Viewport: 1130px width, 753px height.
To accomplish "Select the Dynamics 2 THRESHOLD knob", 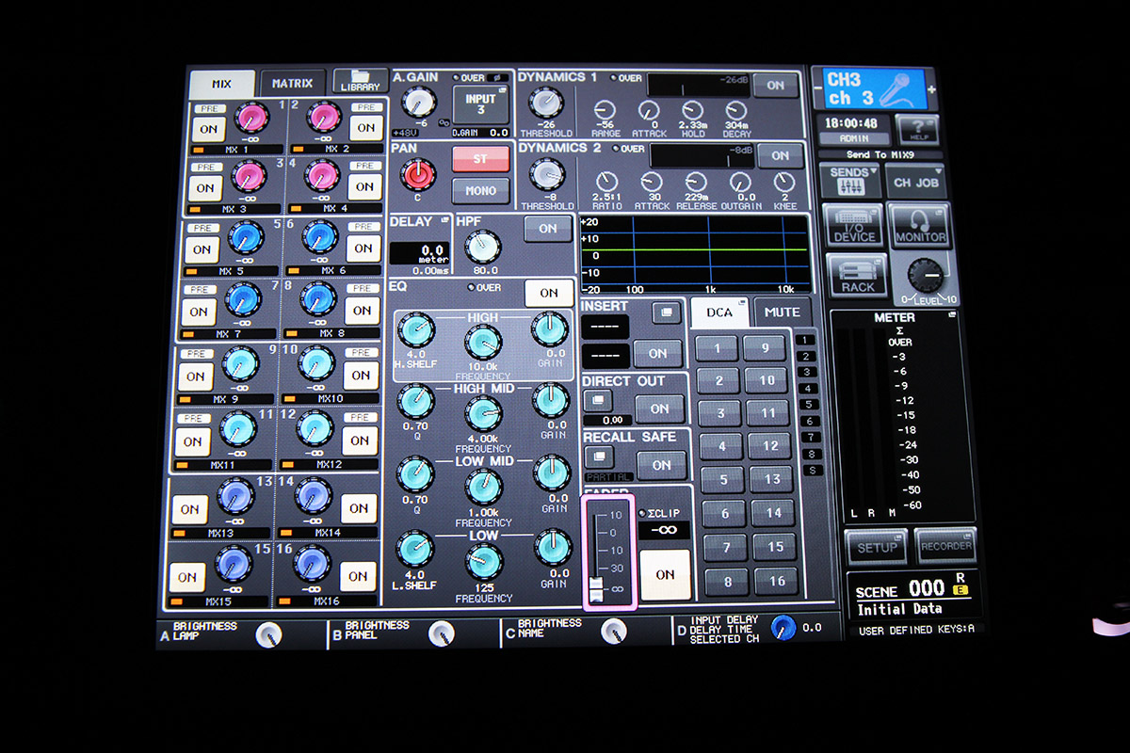I will coord(547,176).
